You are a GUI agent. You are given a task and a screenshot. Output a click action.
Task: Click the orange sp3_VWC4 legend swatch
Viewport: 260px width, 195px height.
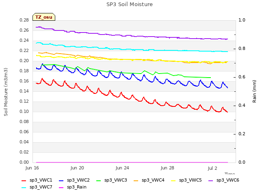(x=136, y=181)
